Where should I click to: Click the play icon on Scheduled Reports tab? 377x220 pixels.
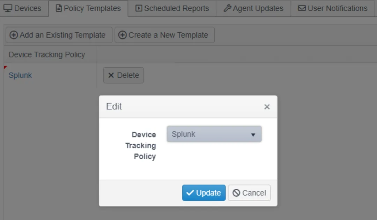(x=139, y=8)
